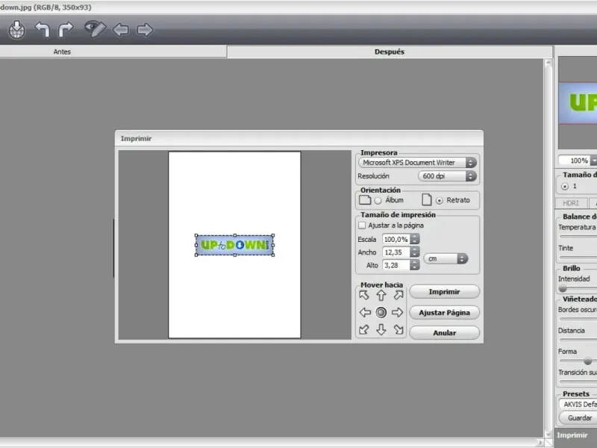The height and width of the screenshot is (448, 597).
Task: Move print image to upper-left corner
Action: click(x=364, y=295)
